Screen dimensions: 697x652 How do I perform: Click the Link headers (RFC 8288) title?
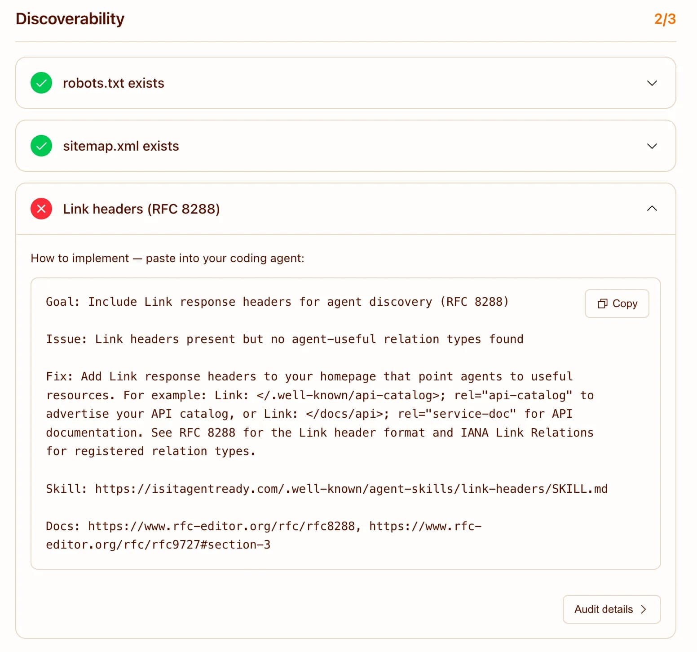tap(141, 208)
